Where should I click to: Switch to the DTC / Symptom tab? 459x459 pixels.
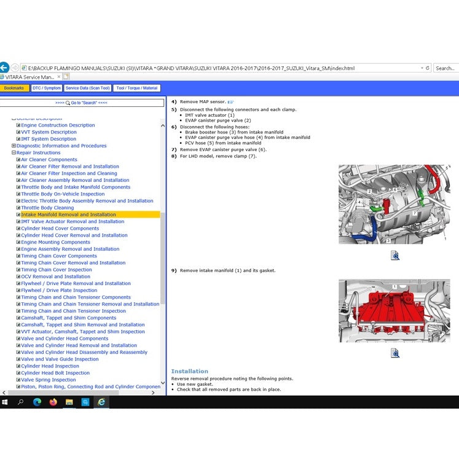tap(47, 88)
